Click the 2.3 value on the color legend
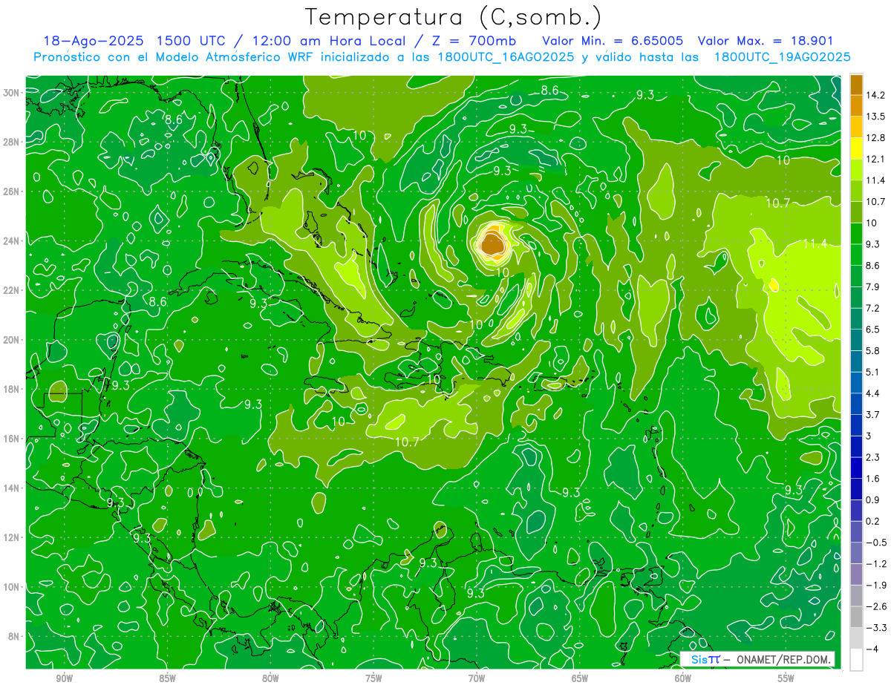891x688 pixels. pos(873,457)
